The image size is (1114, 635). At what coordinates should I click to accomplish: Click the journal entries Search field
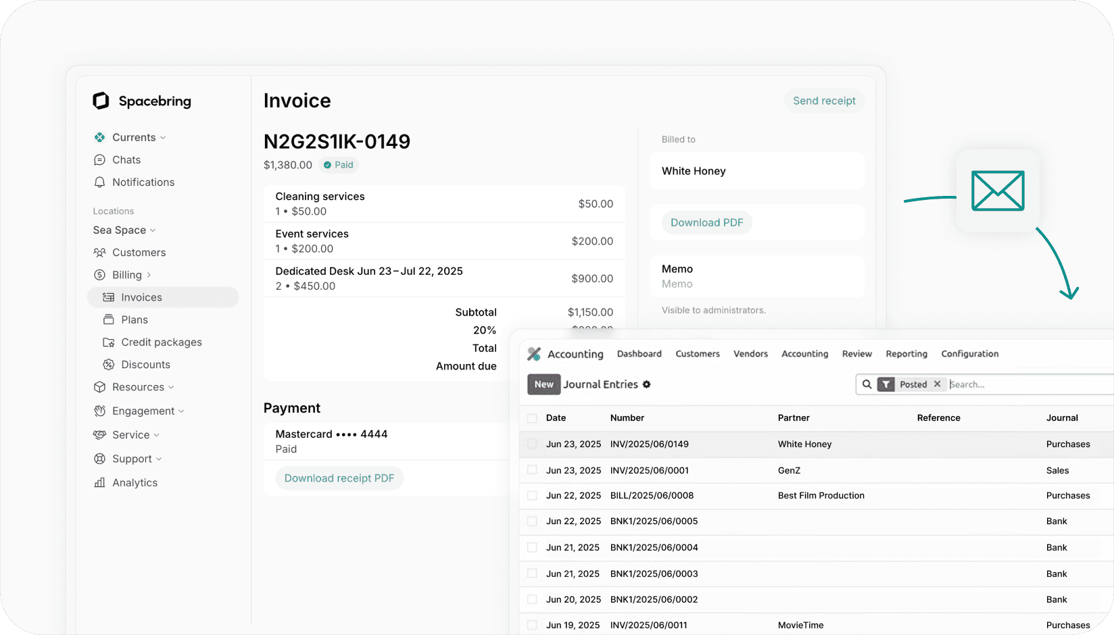(x=1027, y=384)
